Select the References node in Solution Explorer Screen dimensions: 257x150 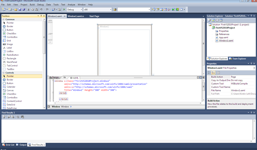coord(224,34)
